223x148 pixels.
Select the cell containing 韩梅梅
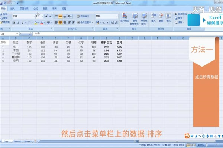coord(16,57)
